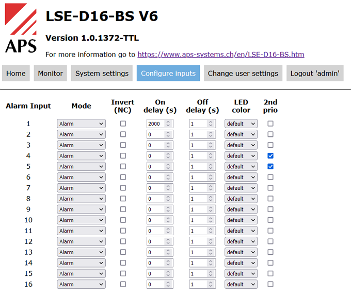Screen dimensions: 351x299
Task: Enable Invert (NC) for alarm input 2
Action: (123, 134)
